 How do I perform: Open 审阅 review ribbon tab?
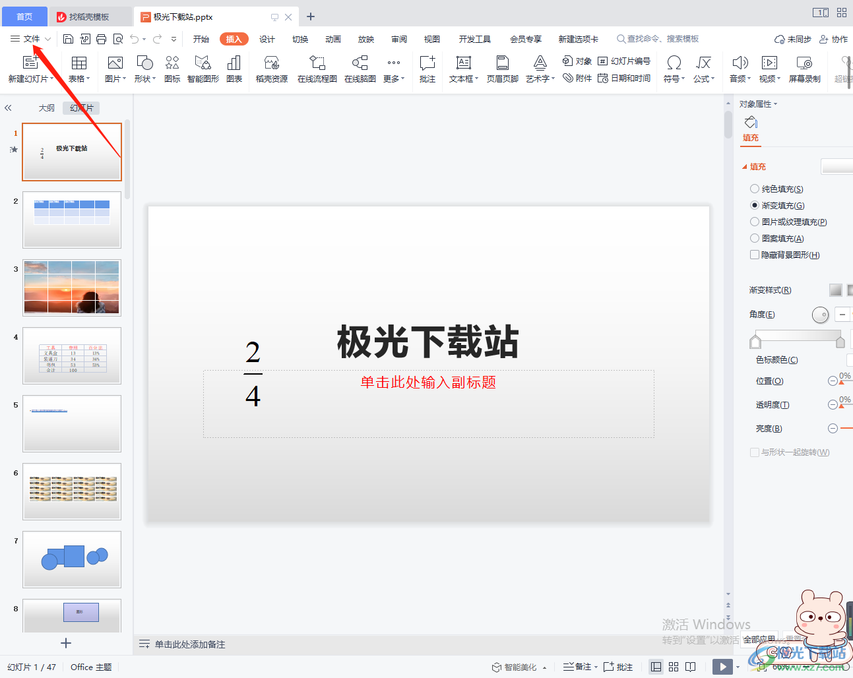click(399, 39)
